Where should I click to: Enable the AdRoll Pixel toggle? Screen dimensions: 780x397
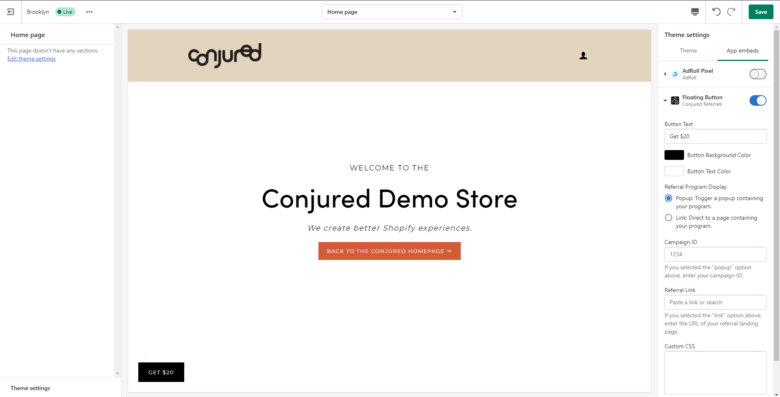point(758,74)
